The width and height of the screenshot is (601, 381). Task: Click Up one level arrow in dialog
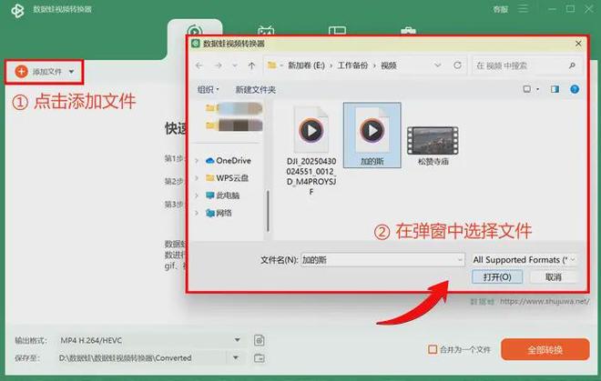coord(251,65)
